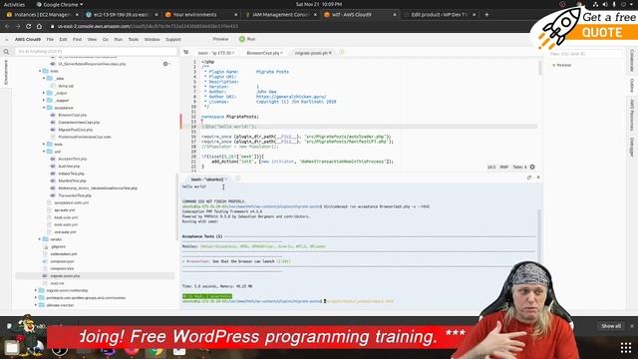Open a new terminal tab with plus
The height and width of the screenshot is (359, 638).
[237, 179]
